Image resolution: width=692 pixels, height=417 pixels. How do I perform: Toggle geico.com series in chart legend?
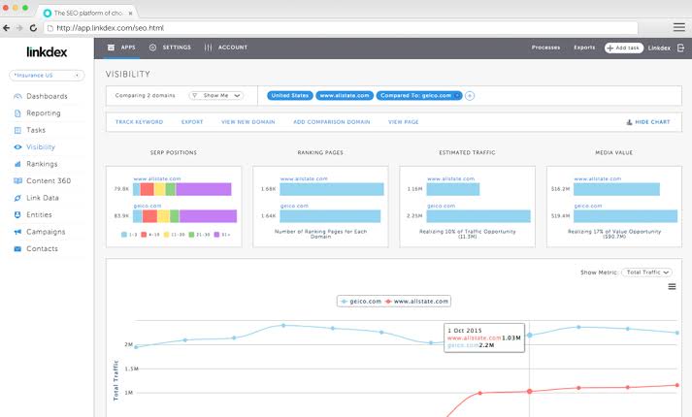(x=361, y=301)
